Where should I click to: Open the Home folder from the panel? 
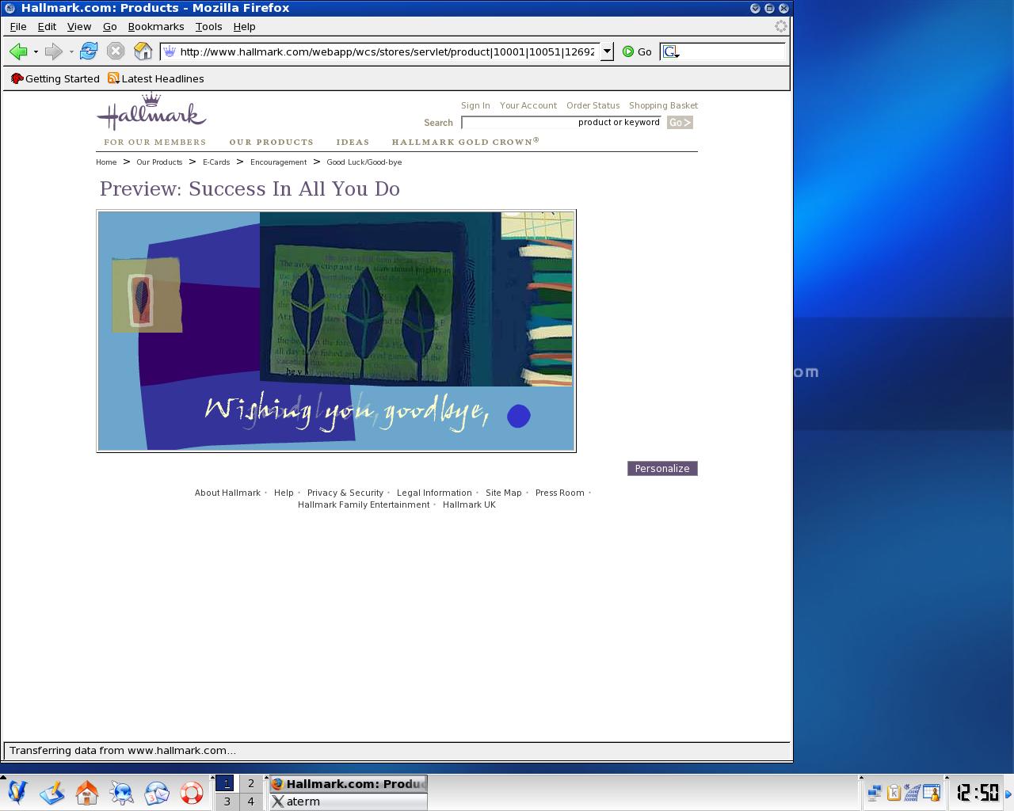pos(87,792)
